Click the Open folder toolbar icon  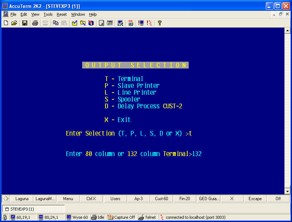click(14, 23)
